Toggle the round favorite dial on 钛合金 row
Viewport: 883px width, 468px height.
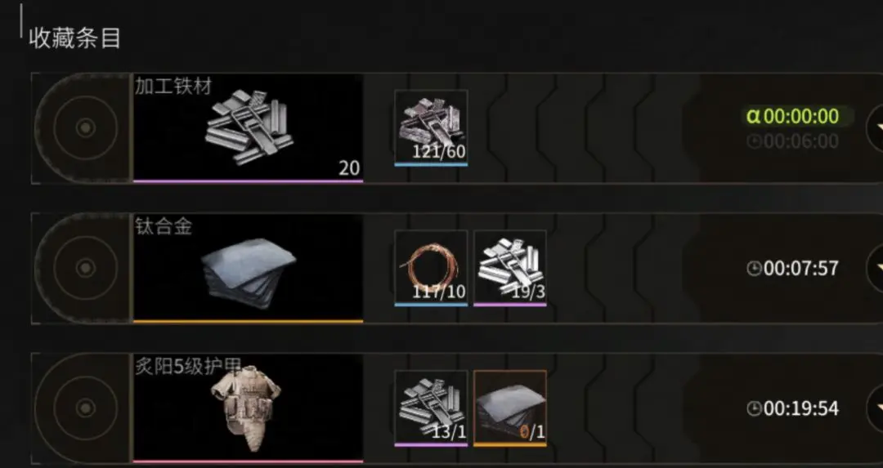point(84,268)
